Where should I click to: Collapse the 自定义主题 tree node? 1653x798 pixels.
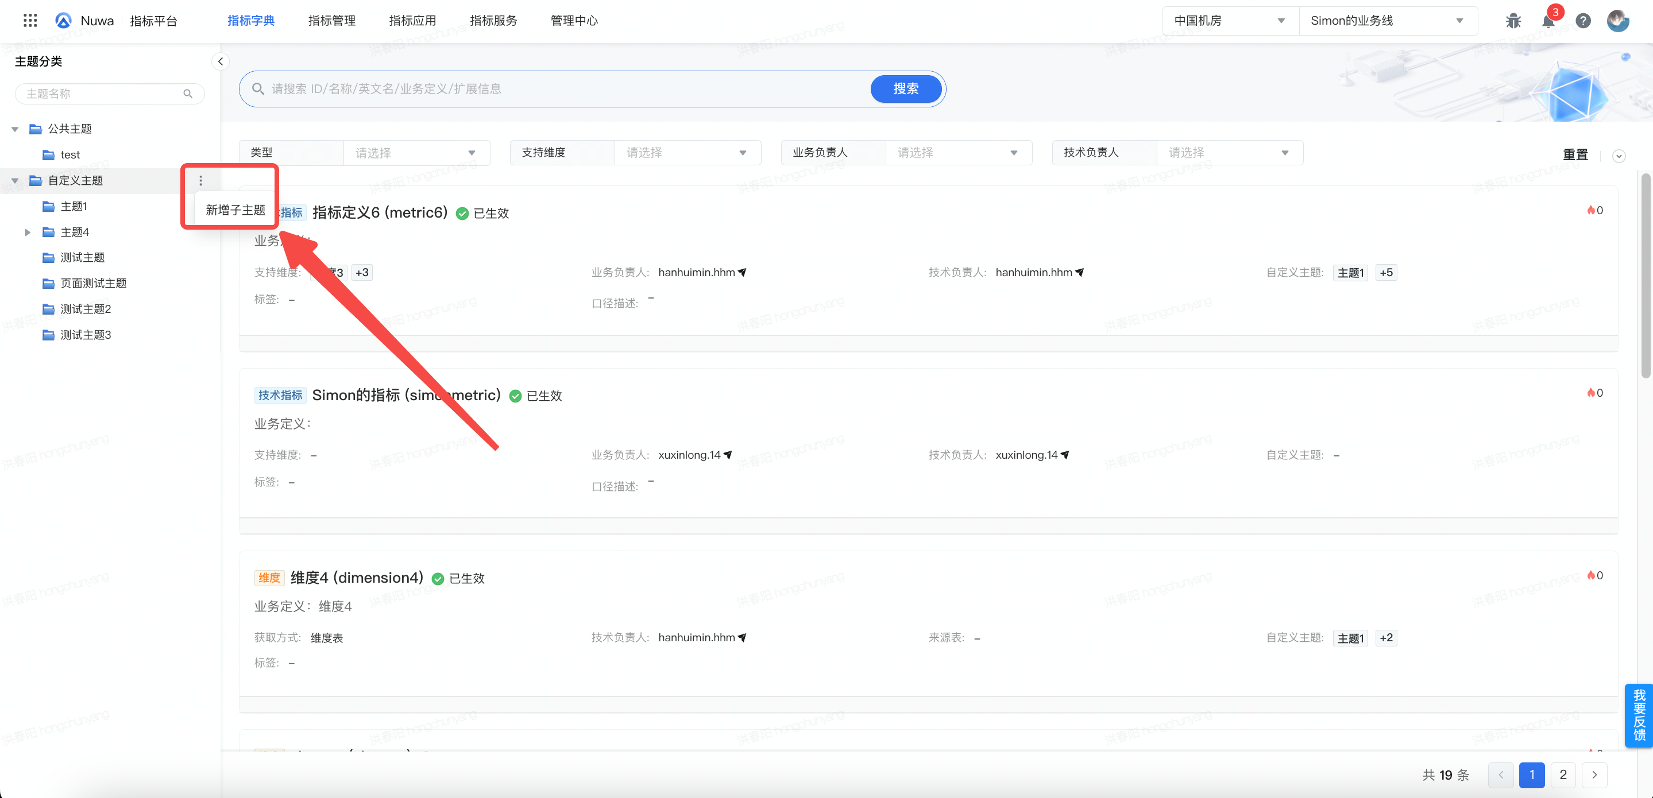coord(15,180)
